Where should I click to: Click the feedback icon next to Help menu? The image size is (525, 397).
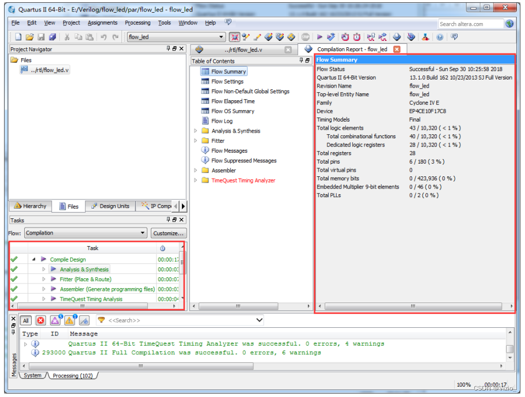tap(228, 22)
